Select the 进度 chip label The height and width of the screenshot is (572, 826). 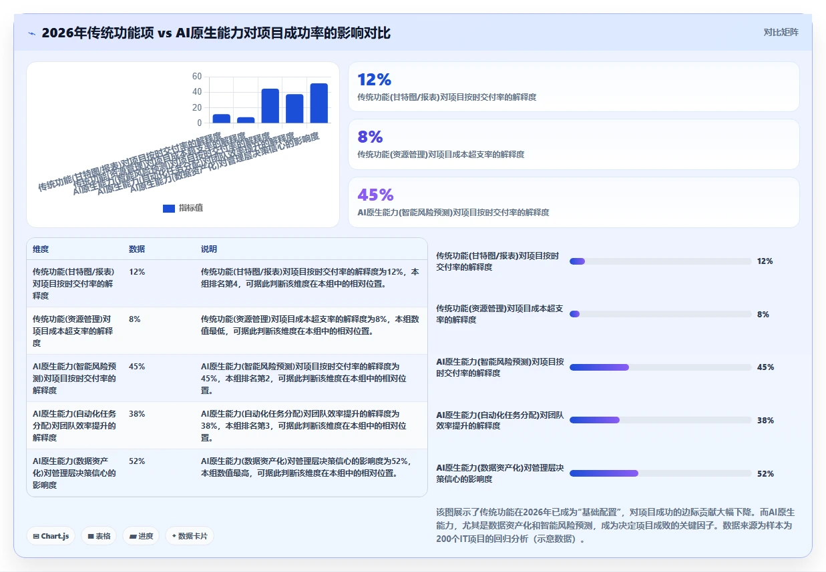pos(146,536)
